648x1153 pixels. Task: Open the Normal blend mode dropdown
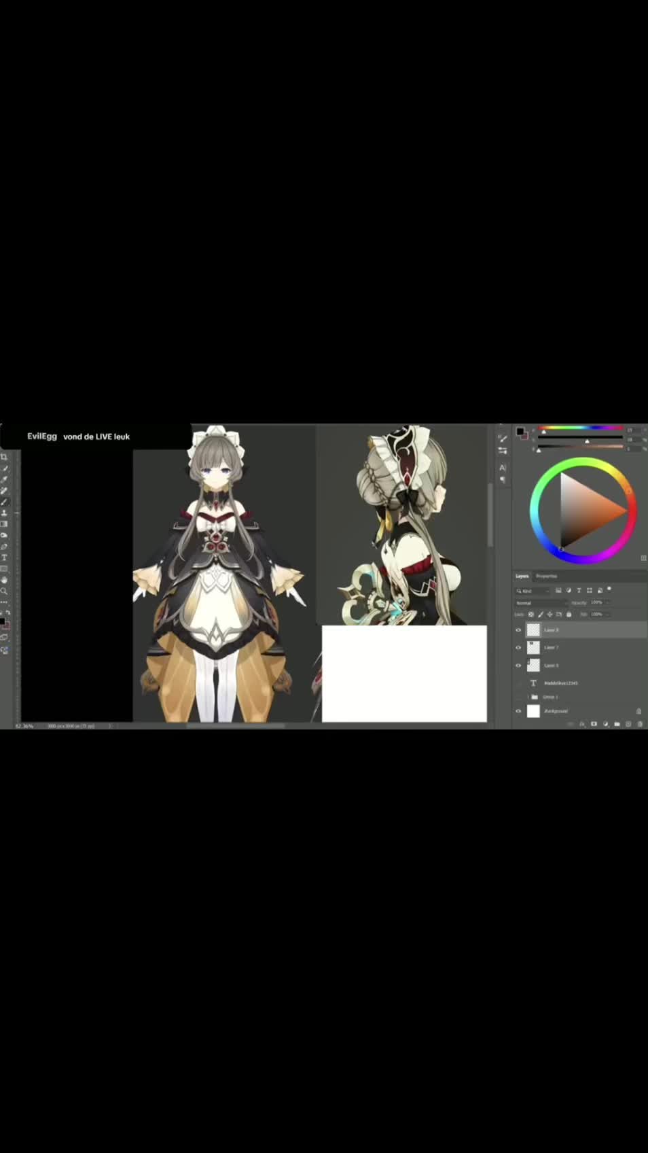(x=541, y=603)
